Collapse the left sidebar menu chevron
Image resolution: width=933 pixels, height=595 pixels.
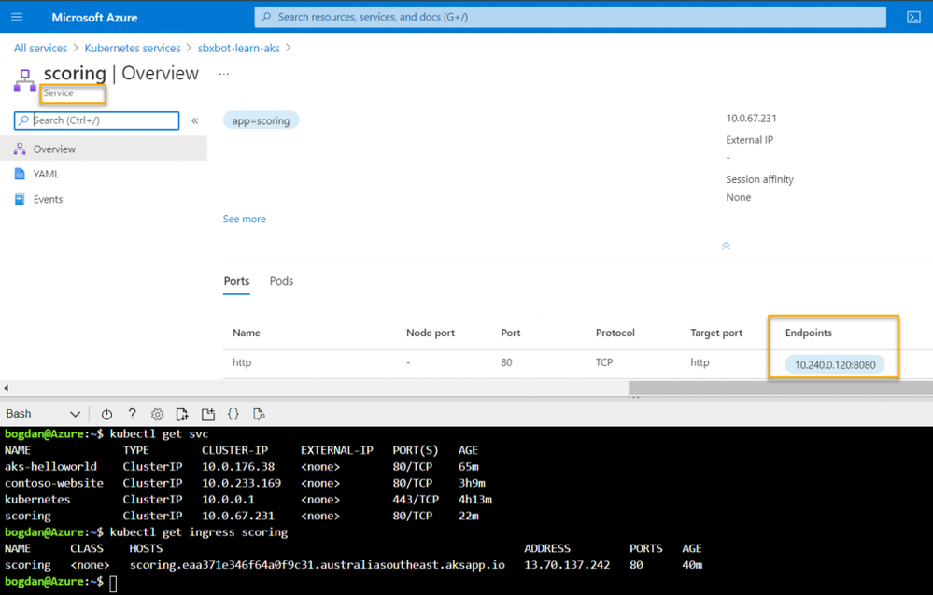194,120
